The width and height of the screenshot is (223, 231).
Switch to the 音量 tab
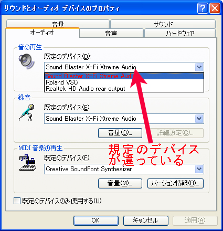[x=58, y=24]
